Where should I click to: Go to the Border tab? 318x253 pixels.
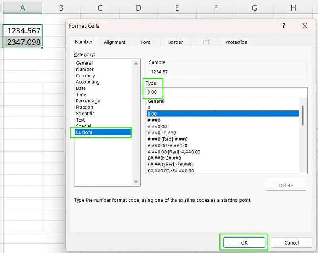tap(175, 42)
